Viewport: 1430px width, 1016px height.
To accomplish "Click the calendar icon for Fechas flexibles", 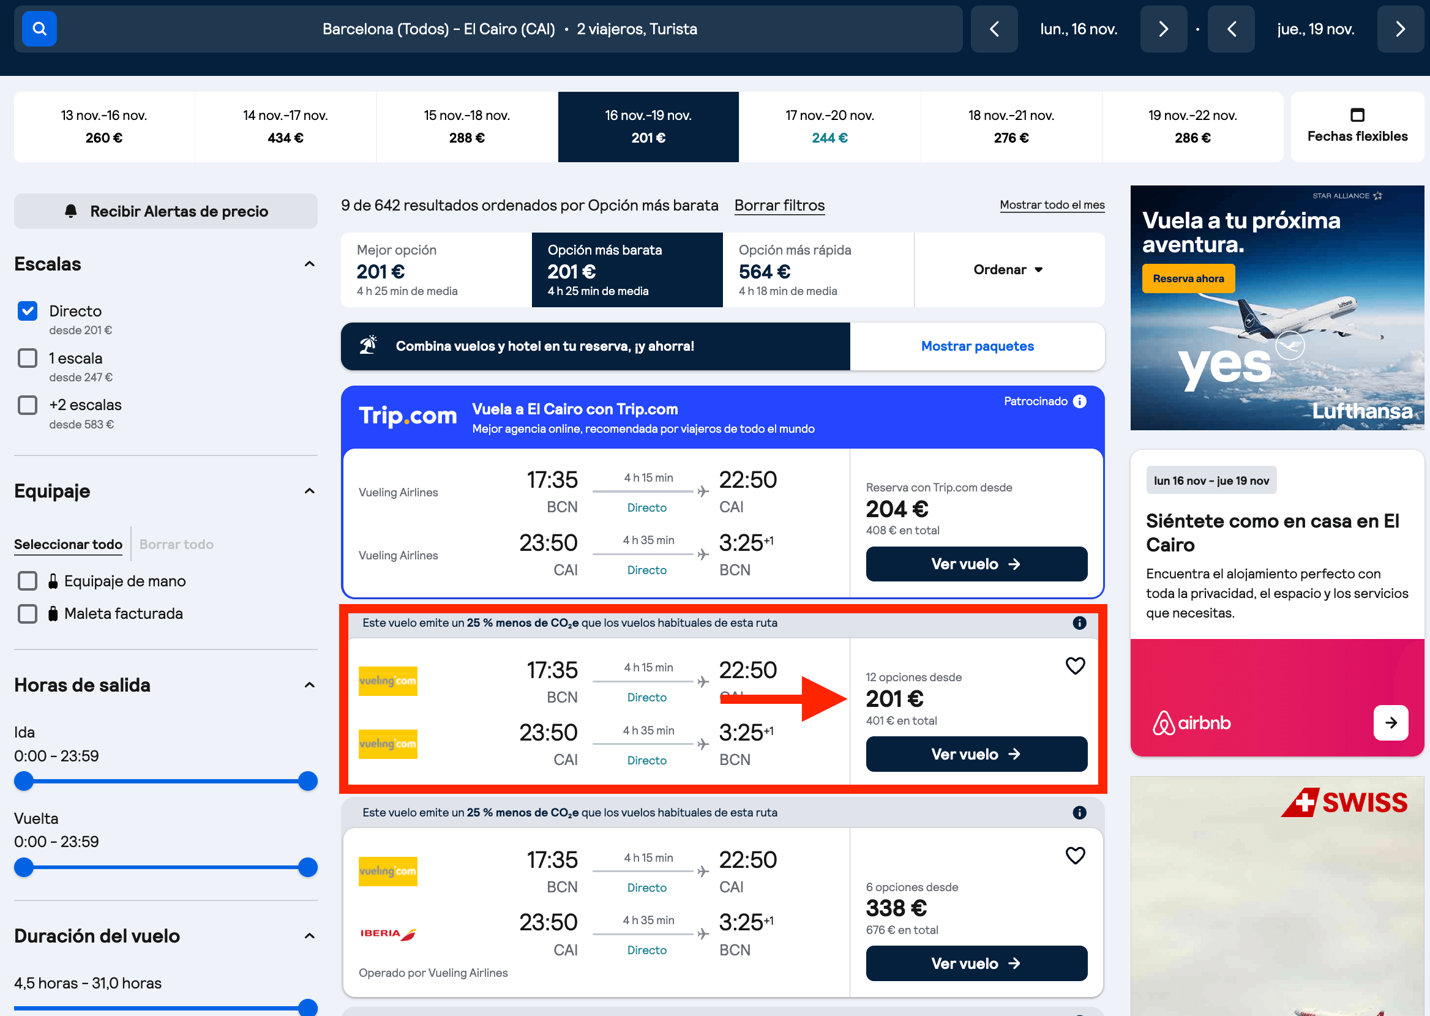I will point(1357,114).
